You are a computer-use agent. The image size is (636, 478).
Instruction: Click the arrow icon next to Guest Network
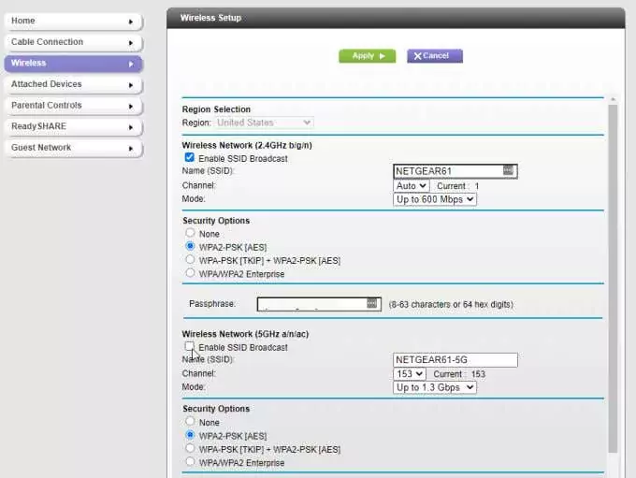tap(130, 148)
